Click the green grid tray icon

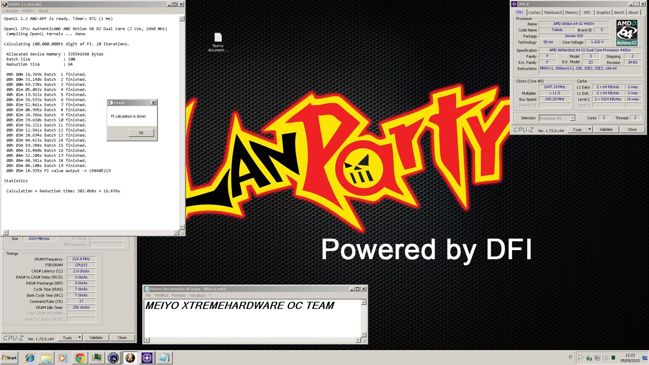[614, 358]
